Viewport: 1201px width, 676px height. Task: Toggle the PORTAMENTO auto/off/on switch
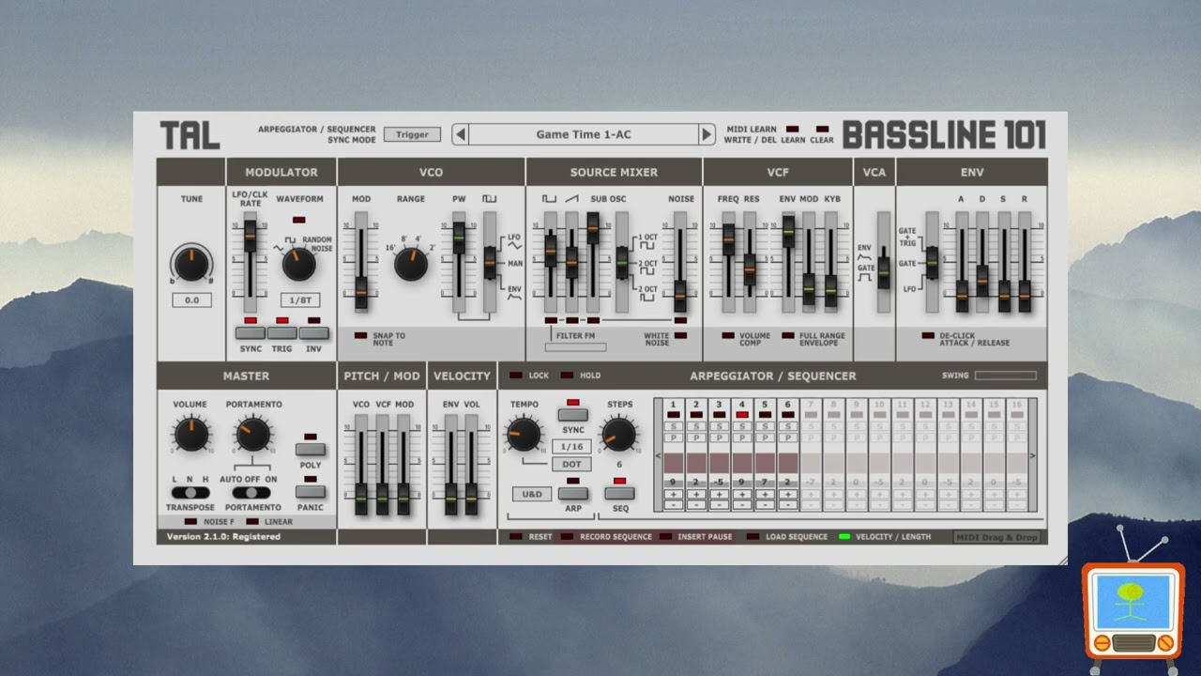tap(251, 492)
